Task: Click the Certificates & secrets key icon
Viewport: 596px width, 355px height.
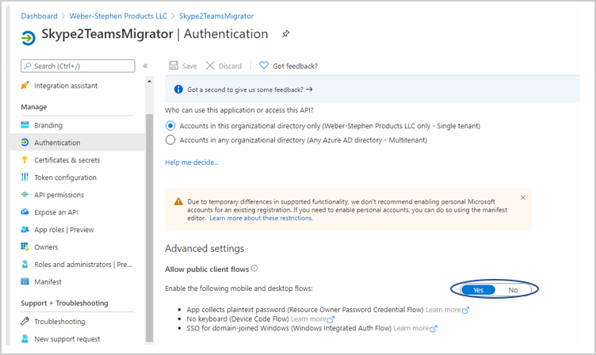Action: (25, 159)
